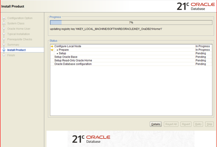217x147 pixels.
Task: Click the Configure Local Node arrow icon
Action: tap(52, 46)
